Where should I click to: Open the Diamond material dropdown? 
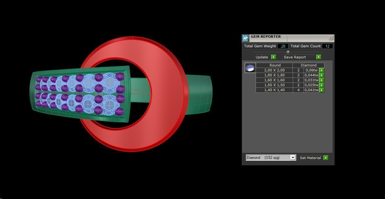(x=292, y=158)
